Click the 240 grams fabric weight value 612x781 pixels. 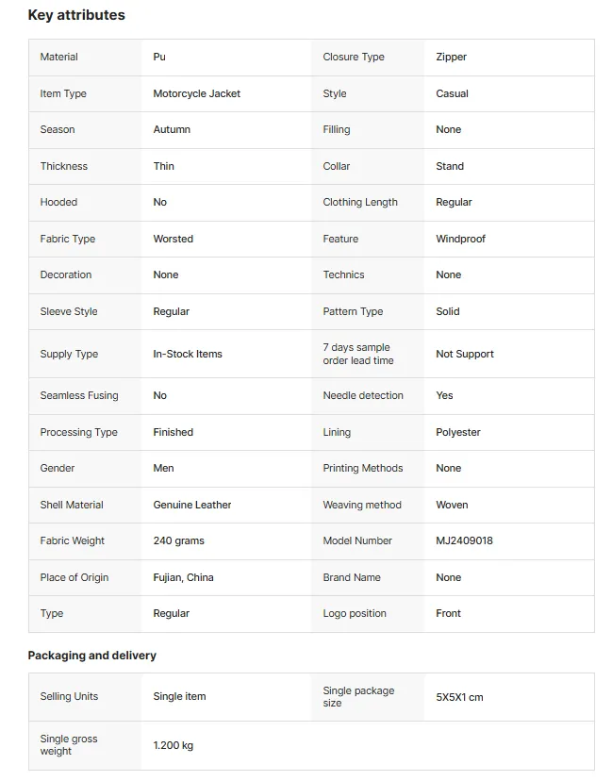point(178,540)
